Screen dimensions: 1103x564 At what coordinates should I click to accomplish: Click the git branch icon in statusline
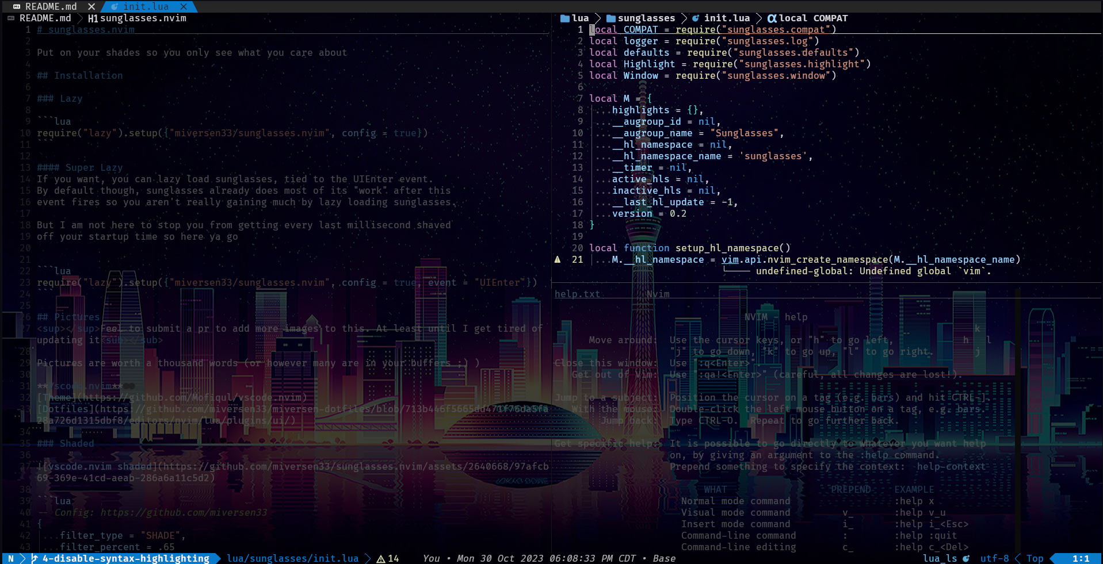click(x=35, y=558)
